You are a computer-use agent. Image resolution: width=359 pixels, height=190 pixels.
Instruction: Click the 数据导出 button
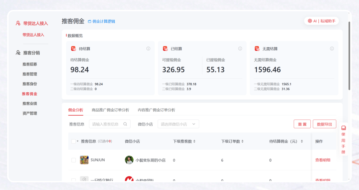pos(324,124)
